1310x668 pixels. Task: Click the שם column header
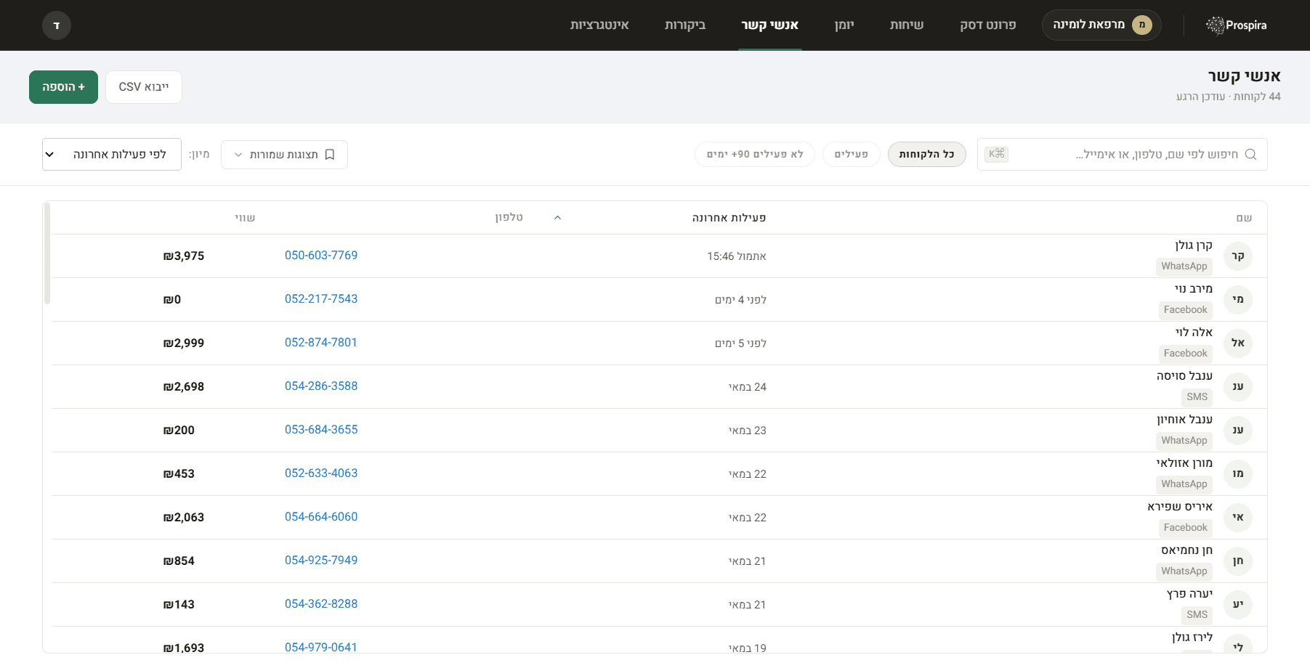[1245, 218]
